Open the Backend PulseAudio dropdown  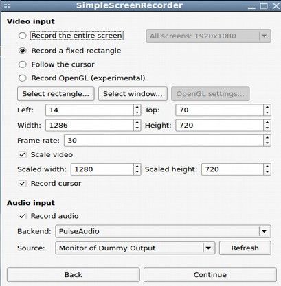pos(163,231)
